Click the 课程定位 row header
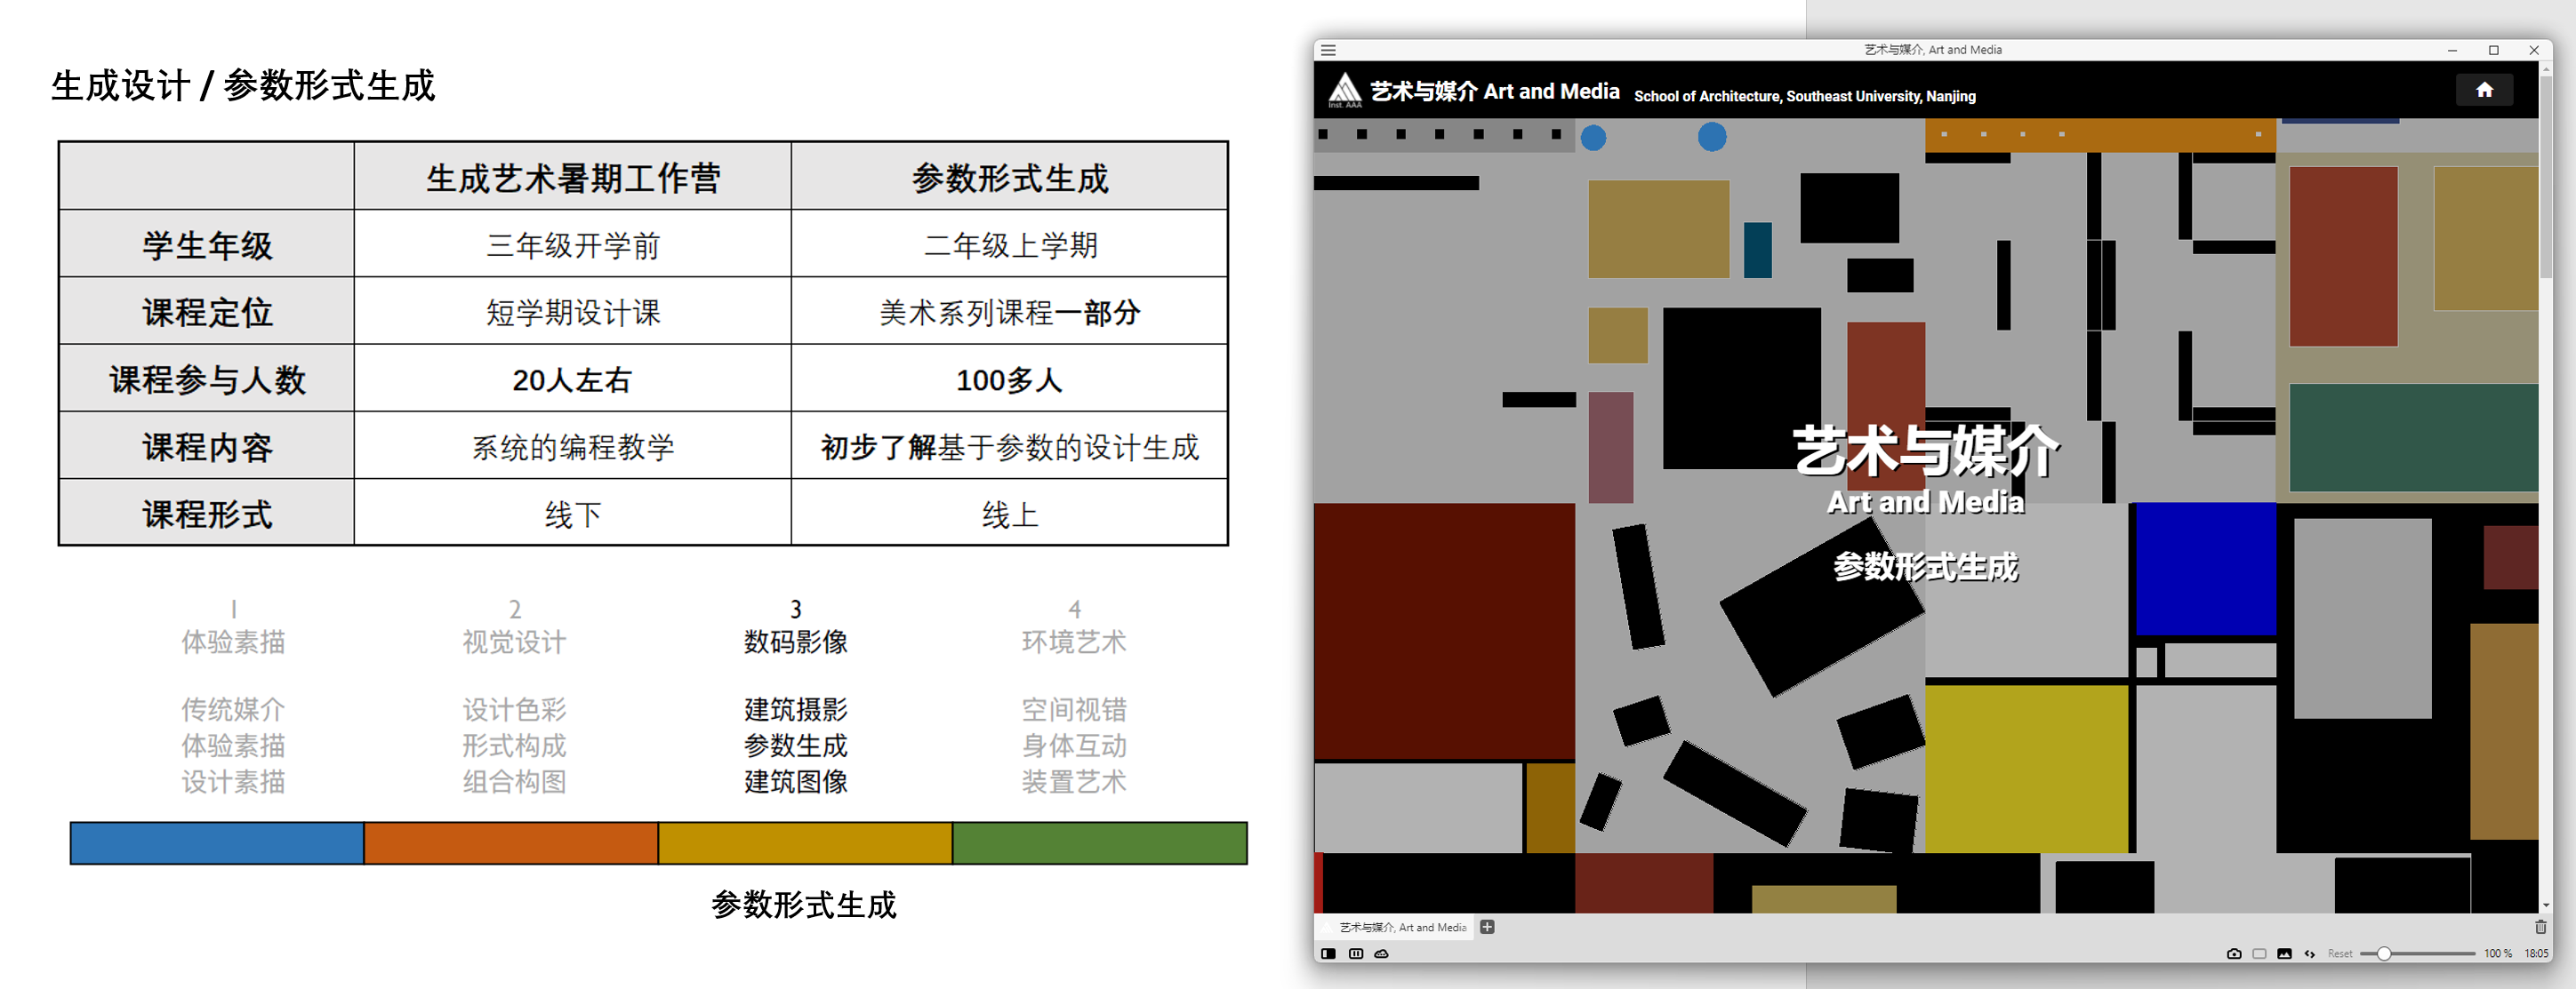This screenshot has height=989, width=2576. [x=207, y=313]
